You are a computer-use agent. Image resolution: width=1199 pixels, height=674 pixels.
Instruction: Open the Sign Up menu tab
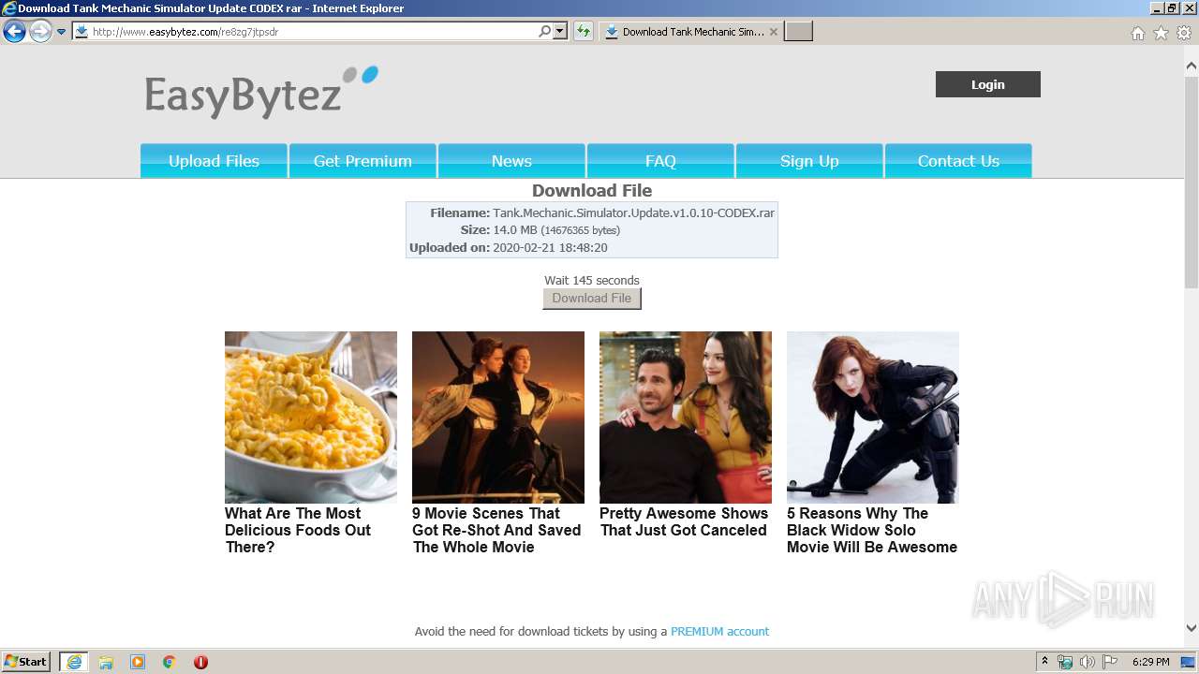809,161
